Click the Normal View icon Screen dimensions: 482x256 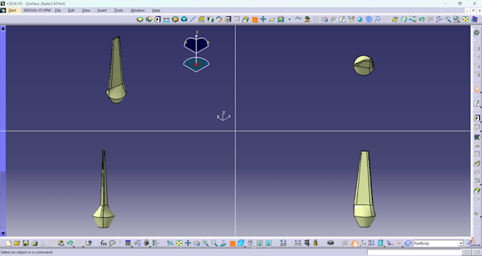(x=223, y=243)
